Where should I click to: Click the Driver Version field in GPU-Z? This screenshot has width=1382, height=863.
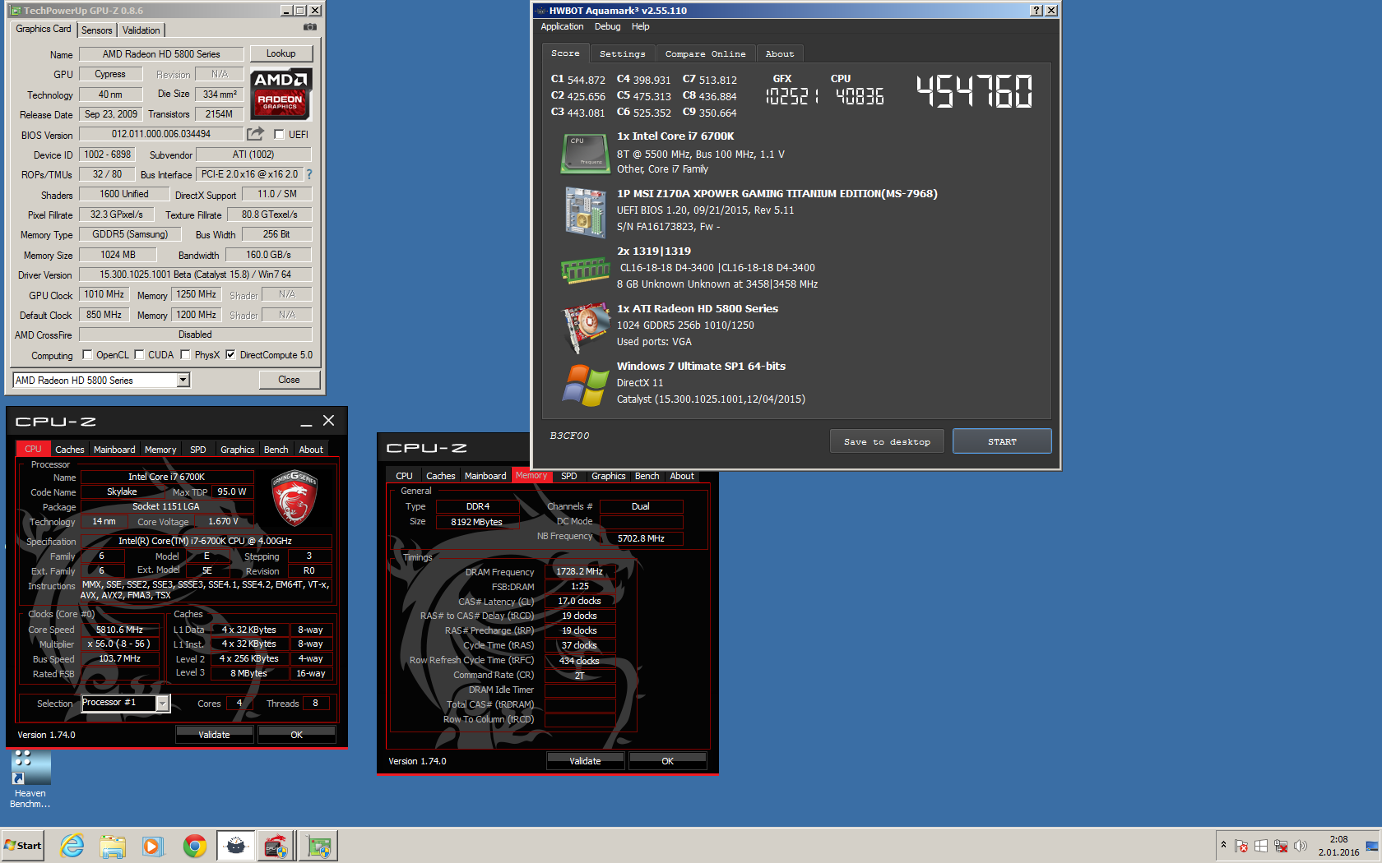(x=195, y=275)
